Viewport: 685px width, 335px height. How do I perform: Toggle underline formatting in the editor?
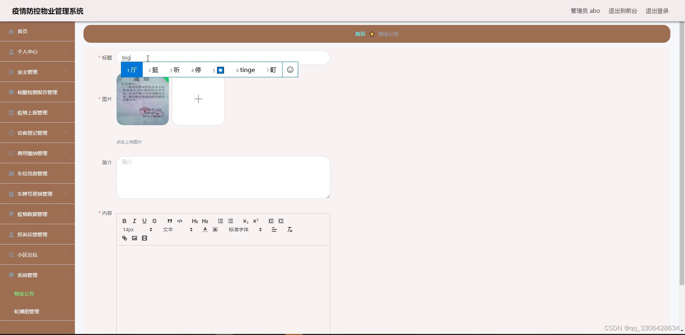(144, 221)
